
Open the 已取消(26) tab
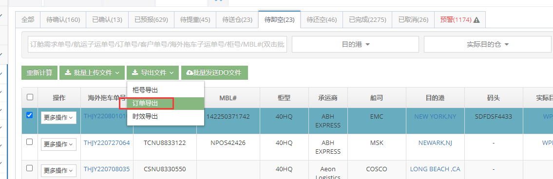(413, 20)
